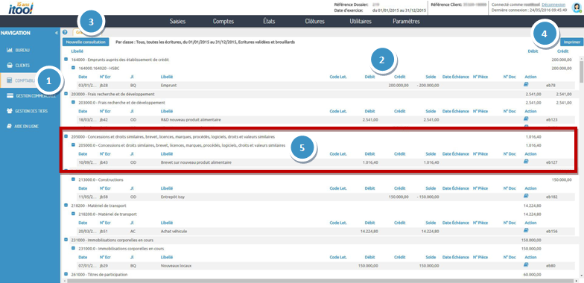The image size is (584, 283).
Task: Open action icon for Entrepôt Issy entry
Action: [x=526, y=197]
